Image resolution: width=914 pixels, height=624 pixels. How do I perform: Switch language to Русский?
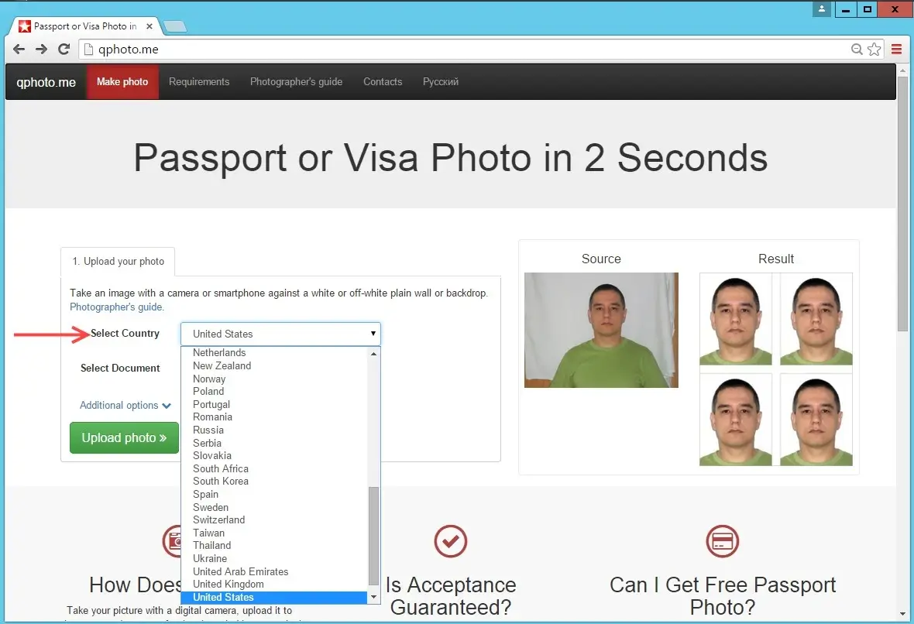point(441,81)
